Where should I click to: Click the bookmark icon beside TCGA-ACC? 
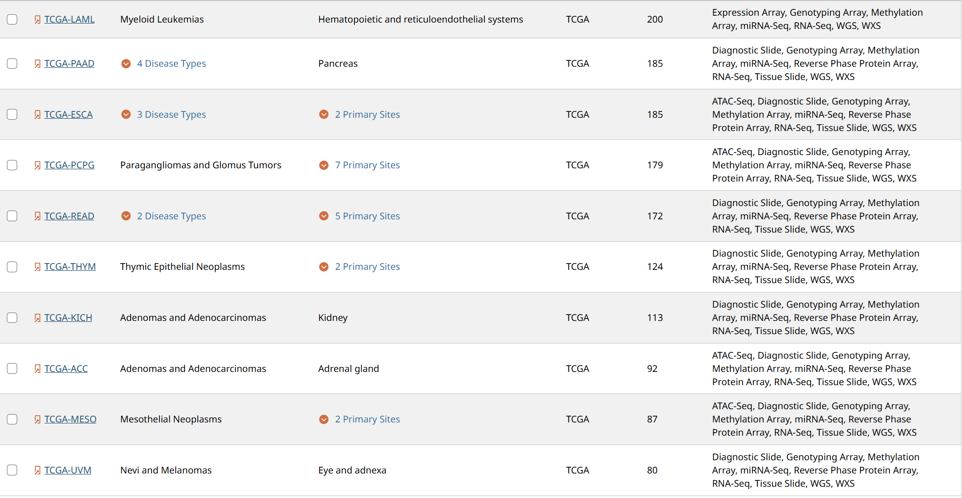pos(37,369)
